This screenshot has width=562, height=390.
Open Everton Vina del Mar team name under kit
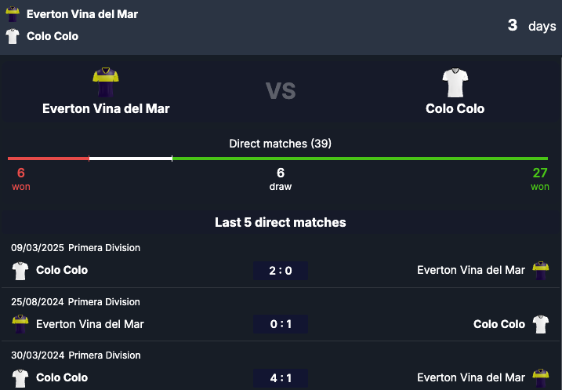pos(106,108)
